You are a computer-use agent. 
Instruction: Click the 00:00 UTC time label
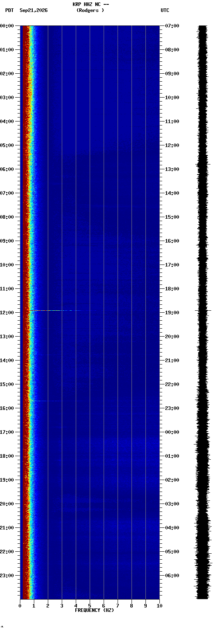(x=172, y=432)
